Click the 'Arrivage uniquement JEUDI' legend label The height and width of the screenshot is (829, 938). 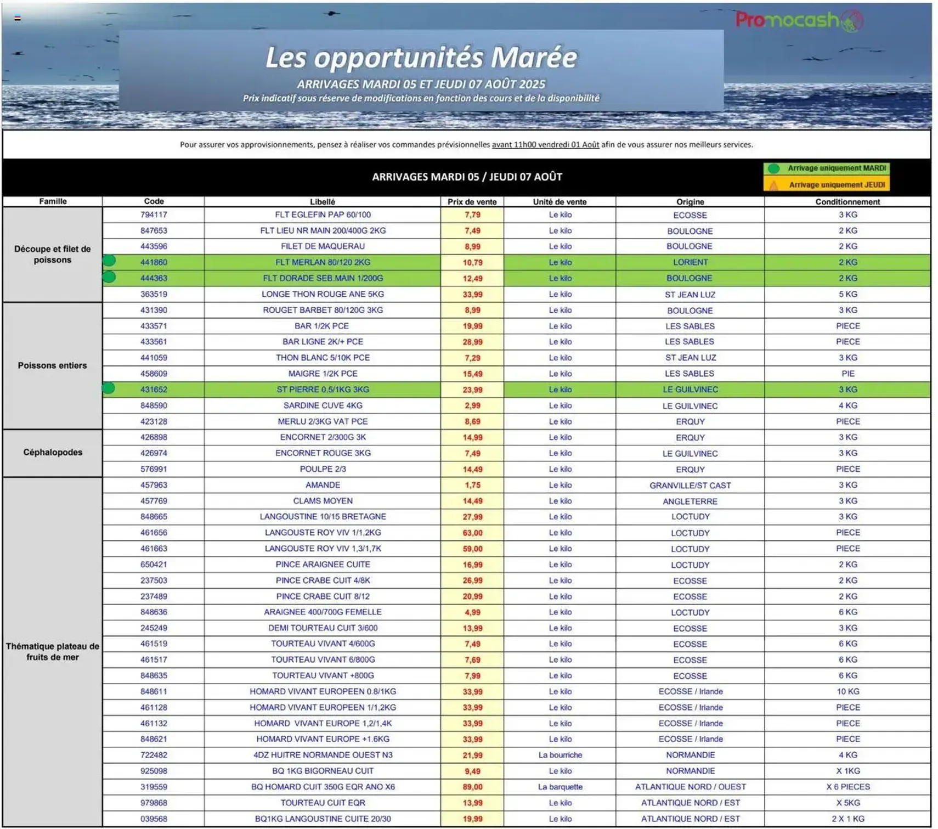pos(837,185)
